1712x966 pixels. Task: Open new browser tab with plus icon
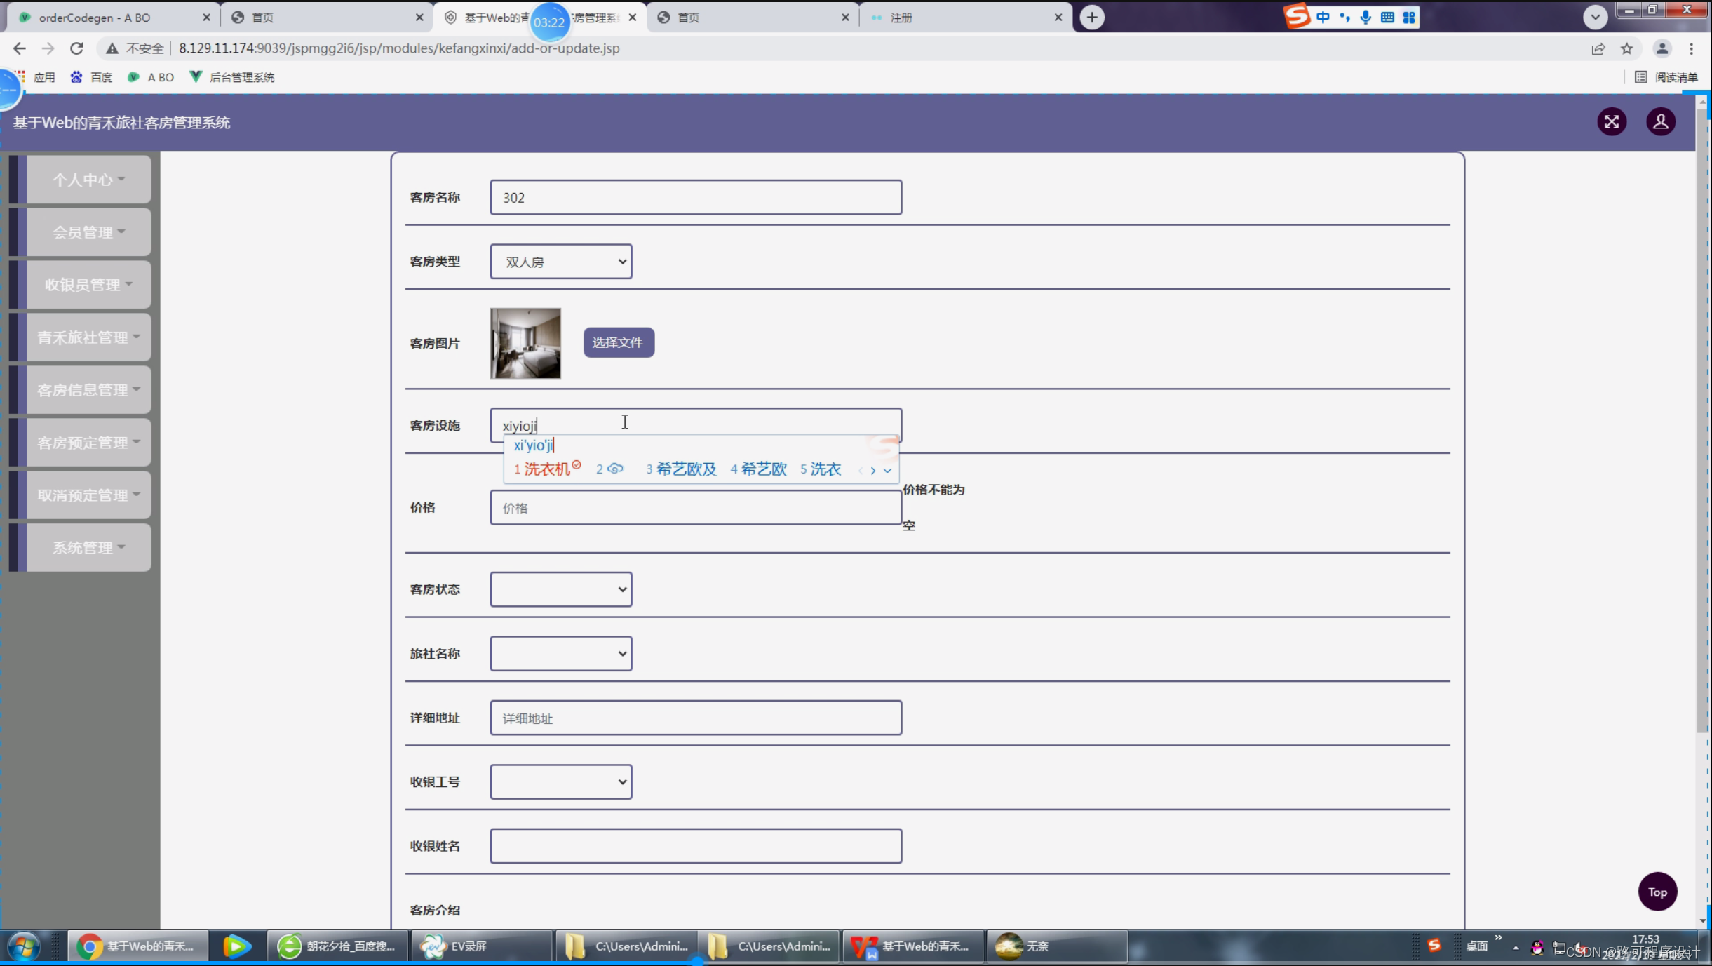pyautogui.click(x=1091, y=18)
